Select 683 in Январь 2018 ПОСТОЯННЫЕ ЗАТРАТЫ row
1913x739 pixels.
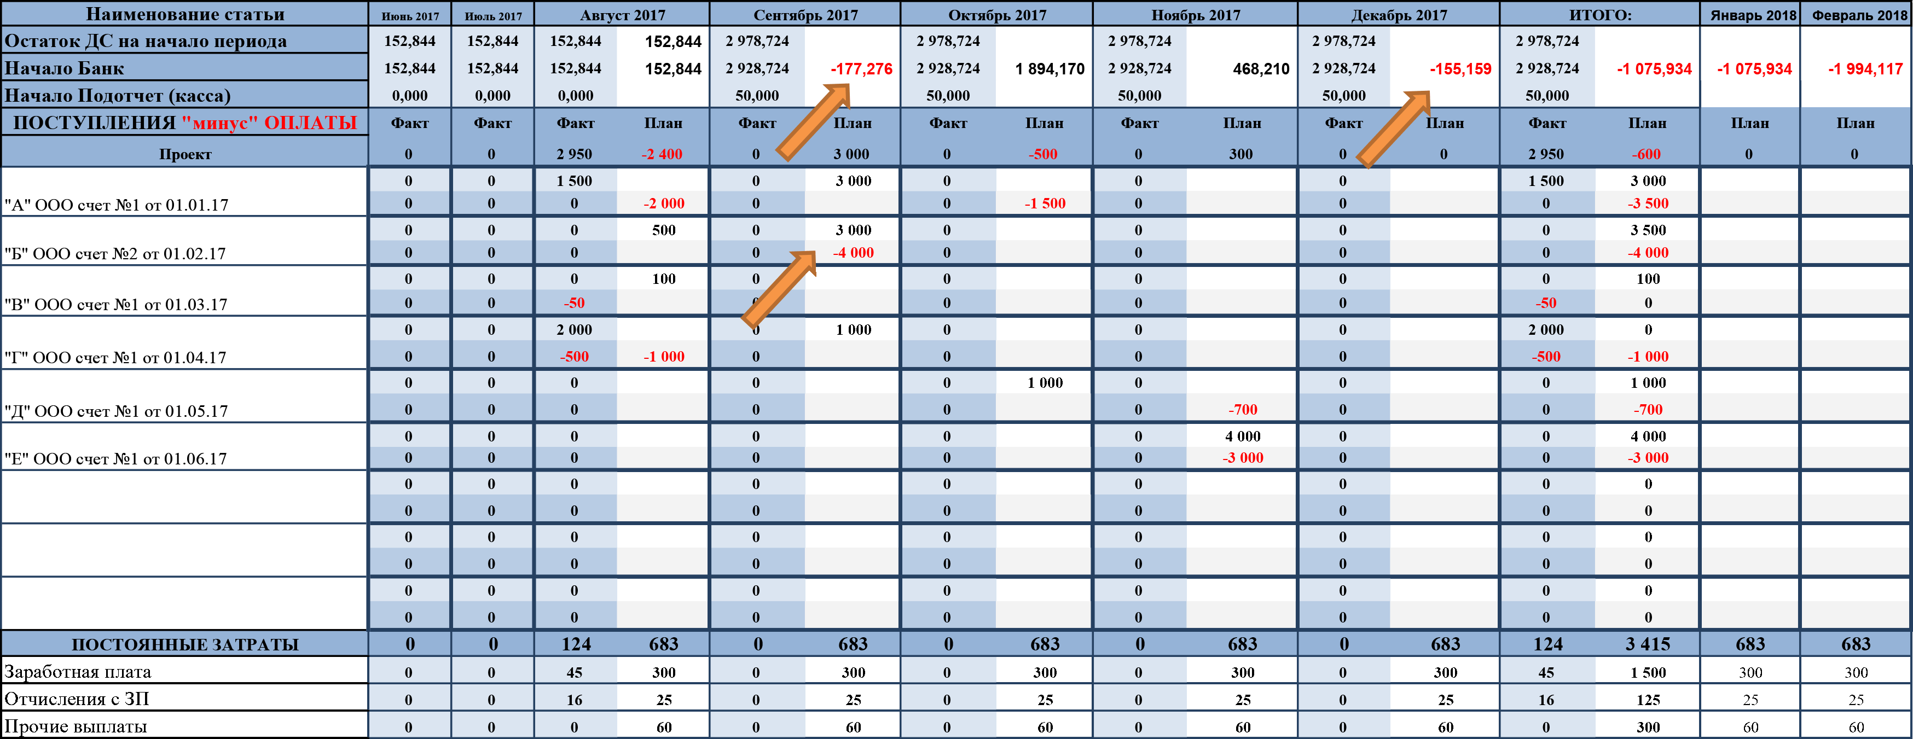pyautogui.click(x=1749, y=644)
